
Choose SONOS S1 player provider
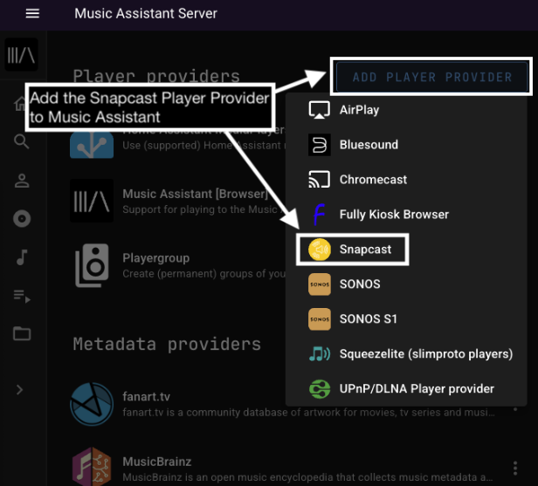click(406, 319)
